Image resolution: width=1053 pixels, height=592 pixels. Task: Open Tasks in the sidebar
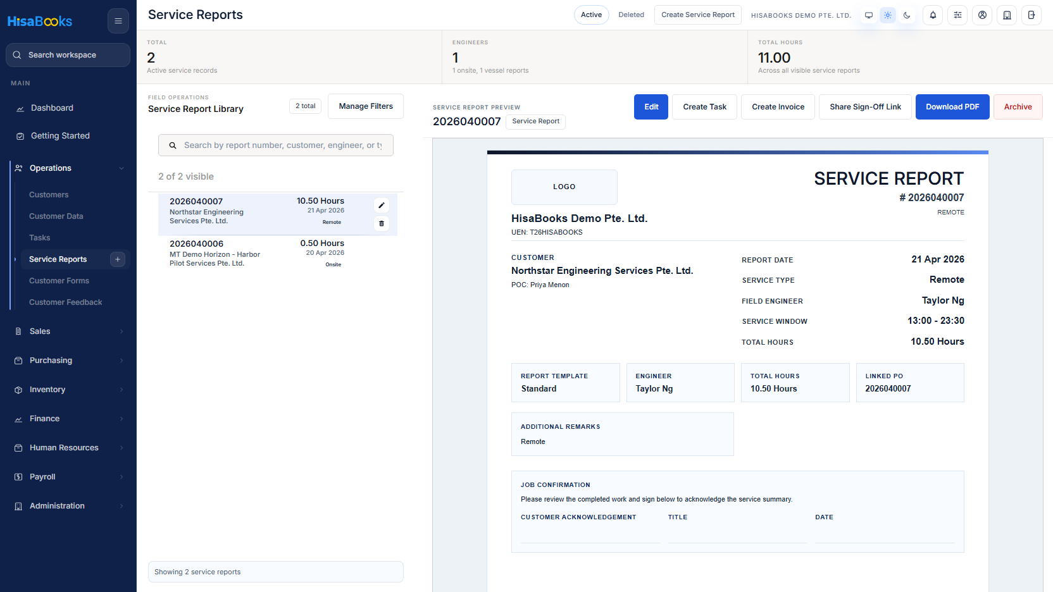40,238
